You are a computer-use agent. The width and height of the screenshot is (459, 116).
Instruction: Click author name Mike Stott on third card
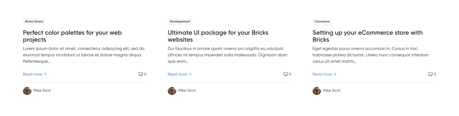332,91
